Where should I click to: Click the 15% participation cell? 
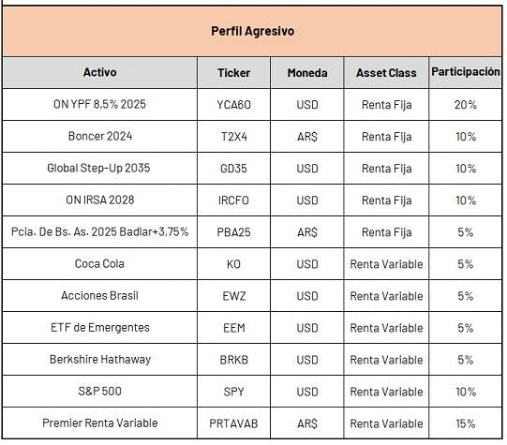(x=465, y=423)
